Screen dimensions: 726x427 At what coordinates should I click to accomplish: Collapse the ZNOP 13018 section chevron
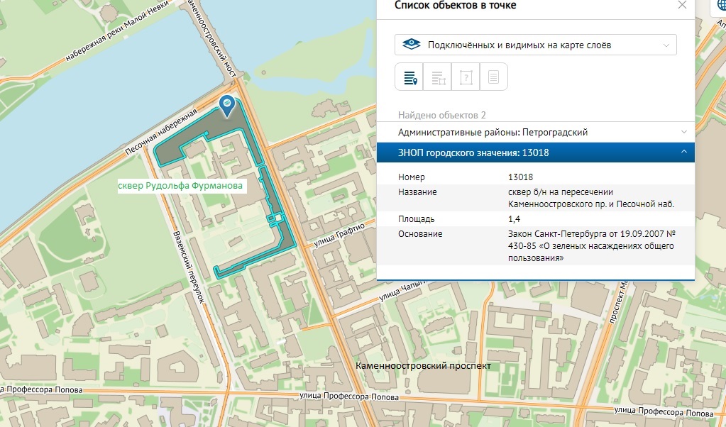(x=683, y=152)
